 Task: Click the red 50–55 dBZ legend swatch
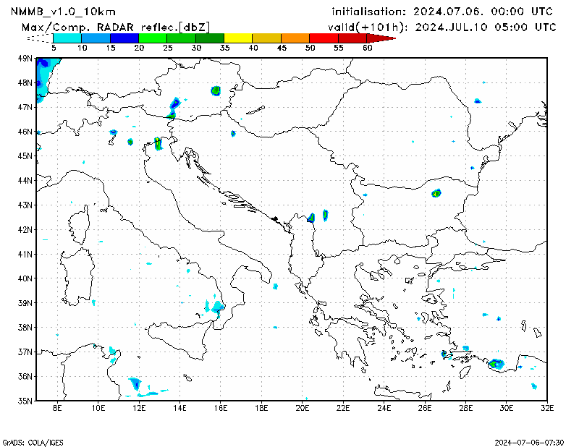(x=324, y=38)
